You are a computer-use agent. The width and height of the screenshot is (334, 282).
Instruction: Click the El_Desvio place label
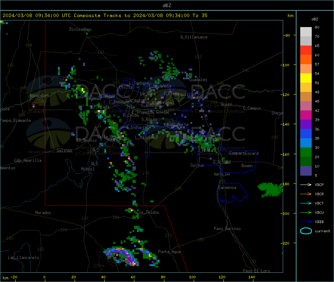[x=86, y=140]
